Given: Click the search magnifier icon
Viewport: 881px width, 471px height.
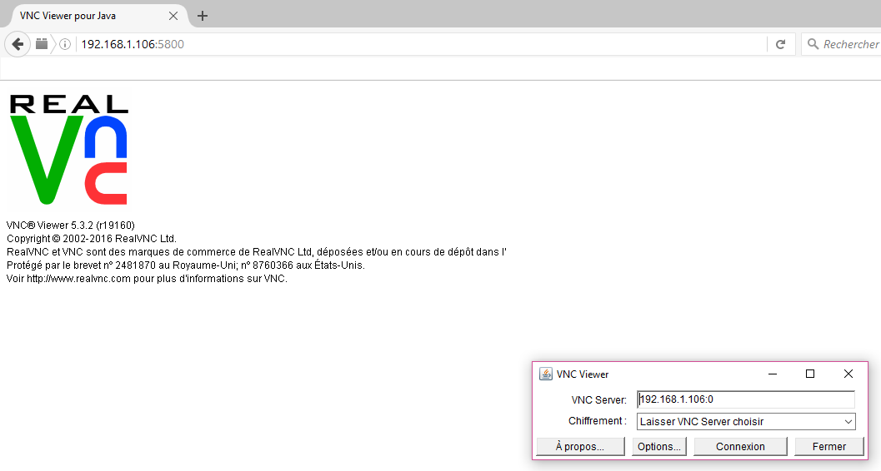Looking at the screenshot, I should coord(813,44).
